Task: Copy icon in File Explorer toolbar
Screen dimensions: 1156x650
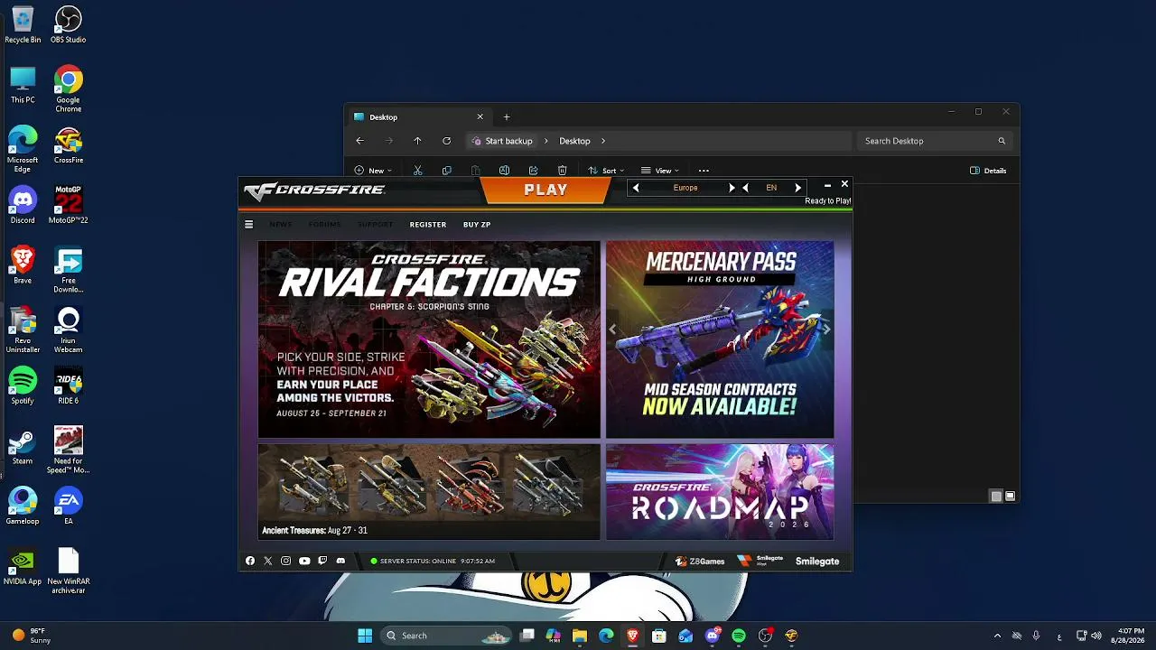Action: pos(446,171)
